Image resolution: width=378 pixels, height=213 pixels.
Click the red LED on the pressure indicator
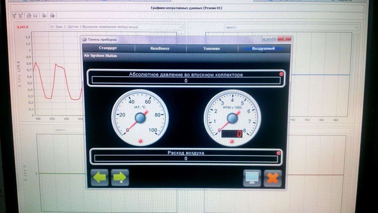(x=281, y=74)
